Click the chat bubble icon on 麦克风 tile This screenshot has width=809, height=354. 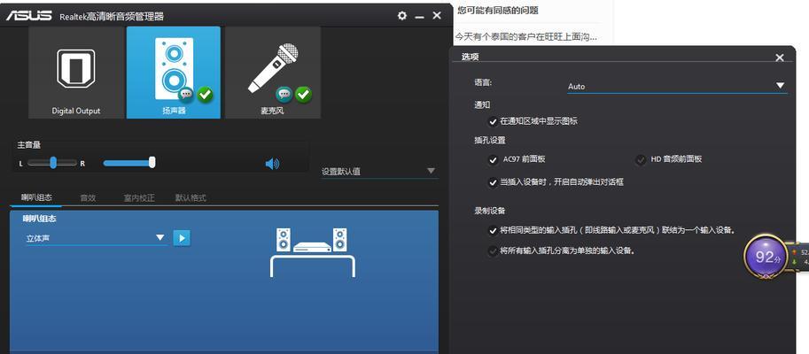pyautogui.click(x=284, y=95)
